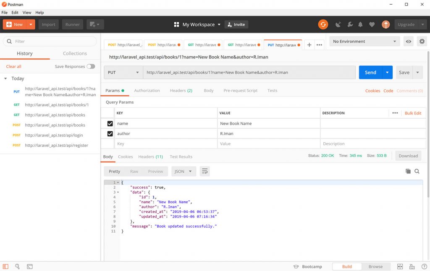Open the request Headers (2) tab

(x=181, y=90)
